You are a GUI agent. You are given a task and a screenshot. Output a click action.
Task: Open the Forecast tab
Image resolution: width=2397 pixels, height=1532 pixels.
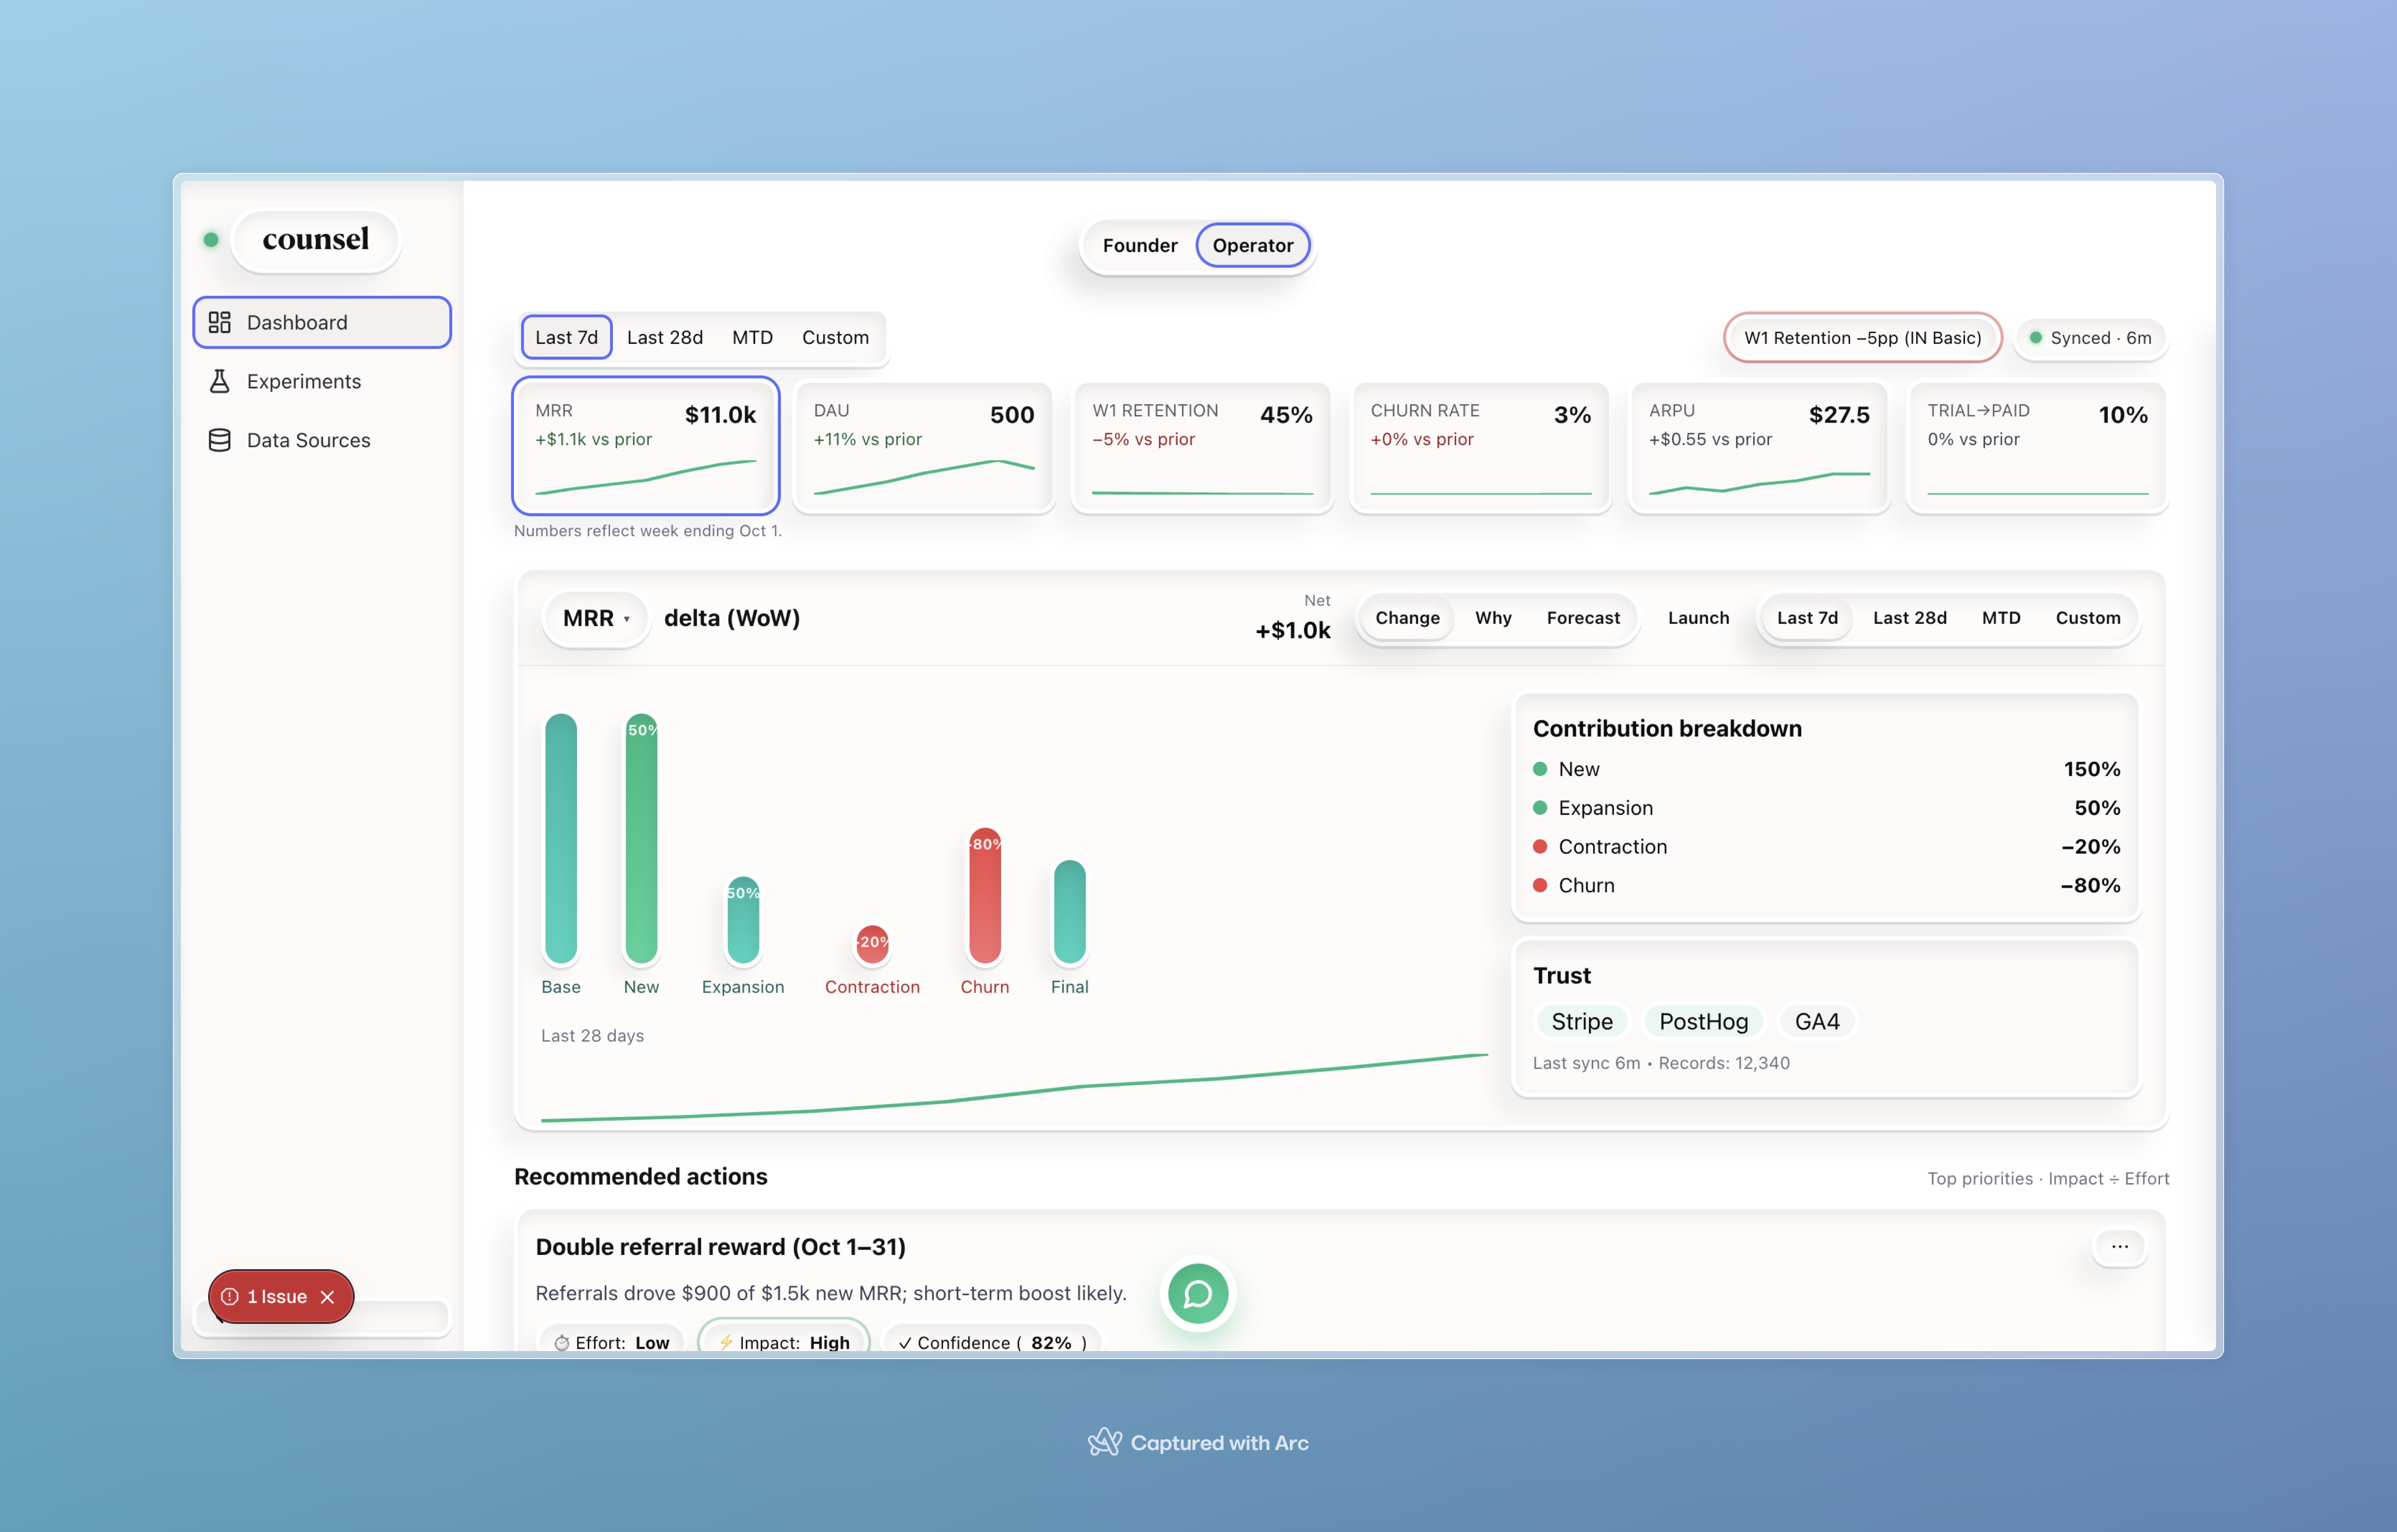pyautogui.click(x=1583, y=618)
